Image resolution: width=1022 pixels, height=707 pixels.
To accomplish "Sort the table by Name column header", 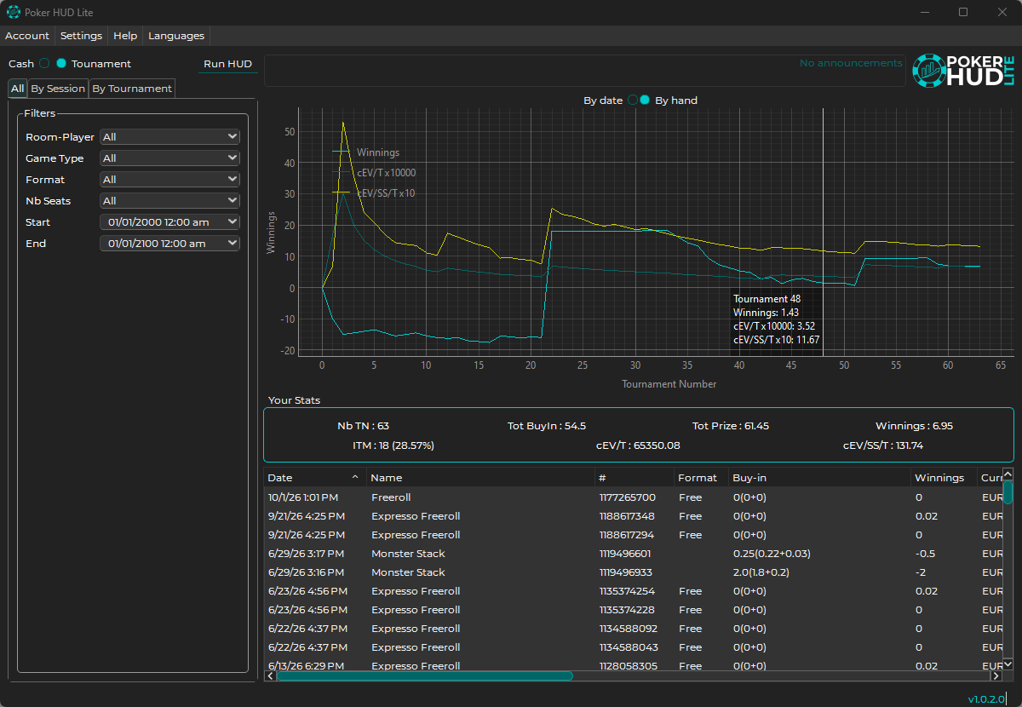I will pos(480,478).
